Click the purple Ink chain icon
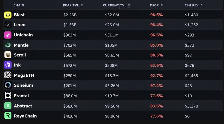The image size is (224, 124). [8, 65]
